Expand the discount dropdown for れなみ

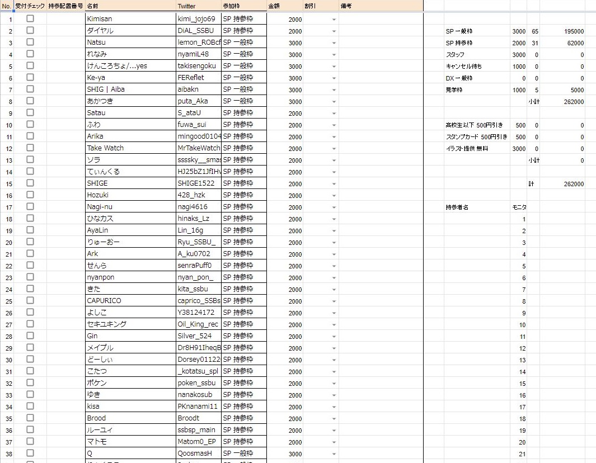[334, 55]
